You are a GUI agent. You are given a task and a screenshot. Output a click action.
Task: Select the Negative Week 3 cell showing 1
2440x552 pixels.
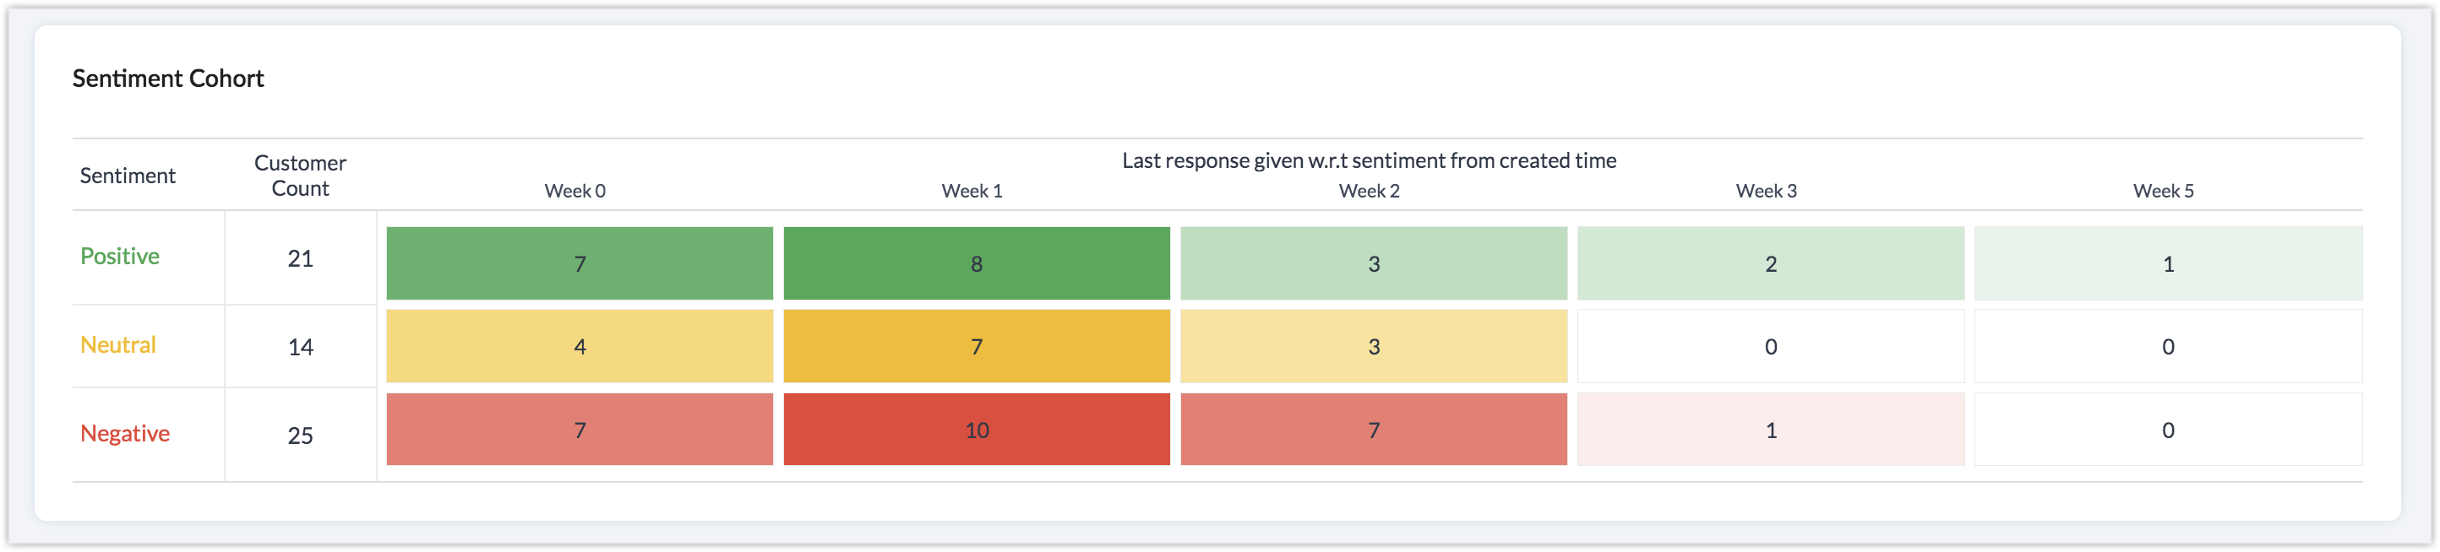point(1770,430)
